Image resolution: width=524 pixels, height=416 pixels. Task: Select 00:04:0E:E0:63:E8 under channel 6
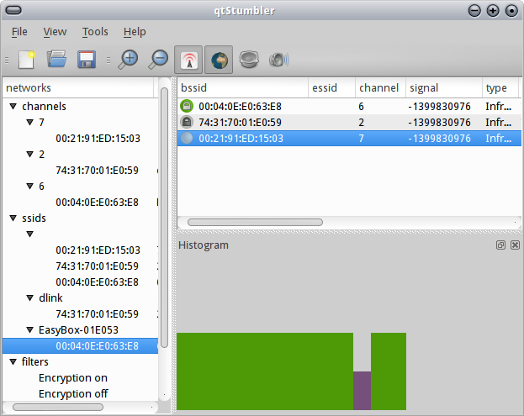pos(97,202)
